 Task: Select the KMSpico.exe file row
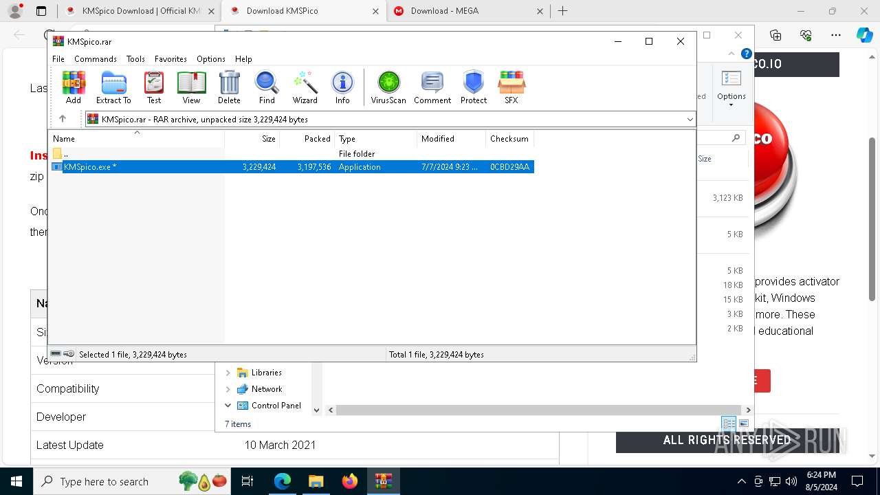coord(292,167)
